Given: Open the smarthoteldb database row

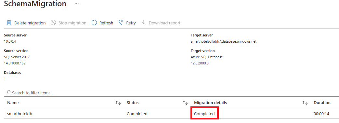Looking at the screenshot, I should point(171,114).
